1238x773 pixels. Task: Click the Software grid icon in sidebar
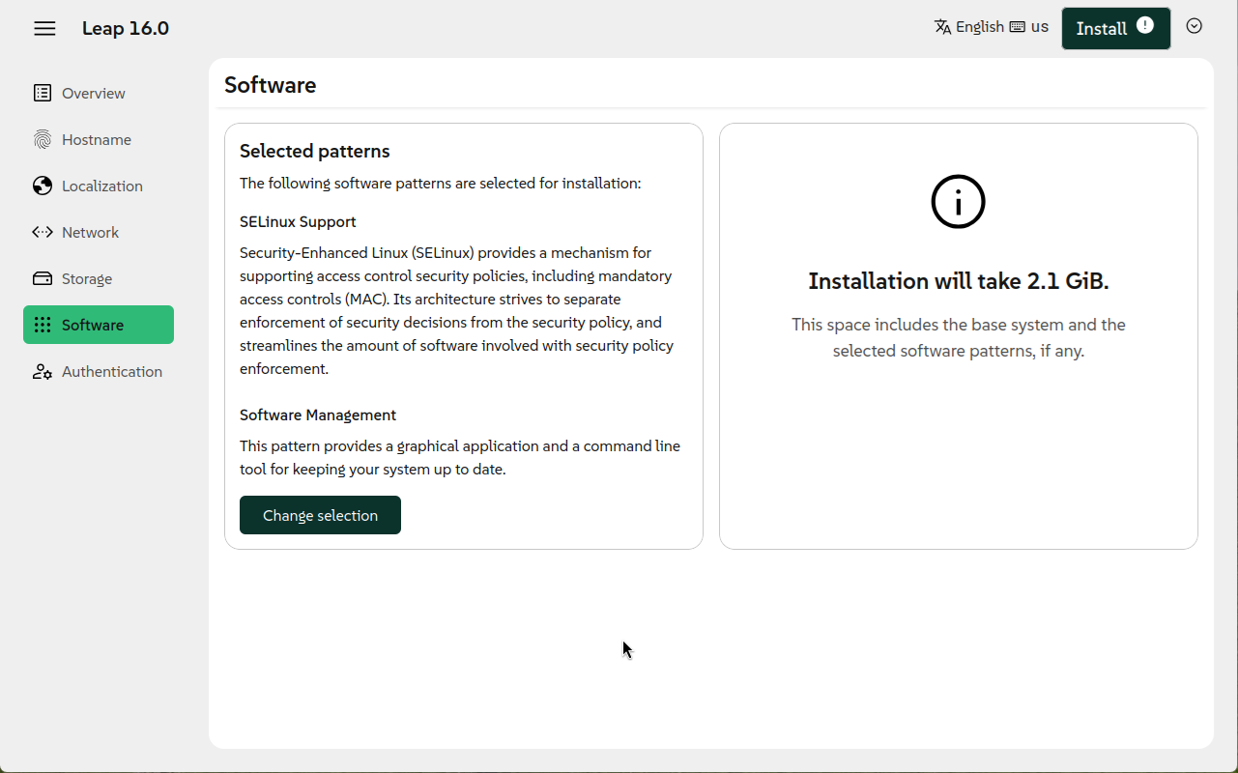[43, 325]
